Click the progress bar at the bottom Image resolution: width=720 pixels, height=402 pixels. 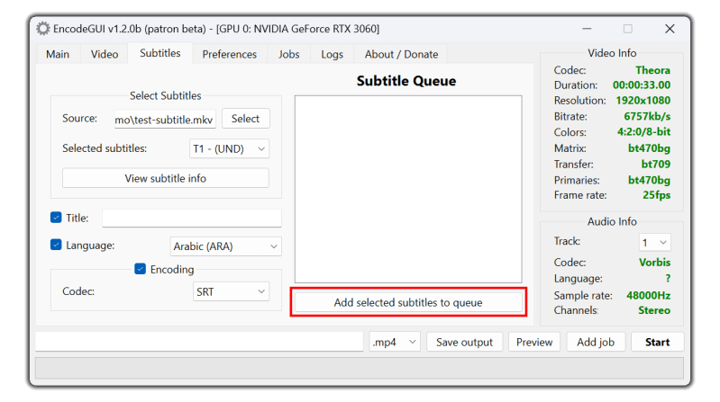click(360, 369)
